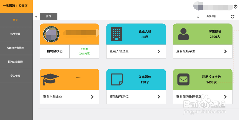Open arrow next to 查看报名学生

225,51
